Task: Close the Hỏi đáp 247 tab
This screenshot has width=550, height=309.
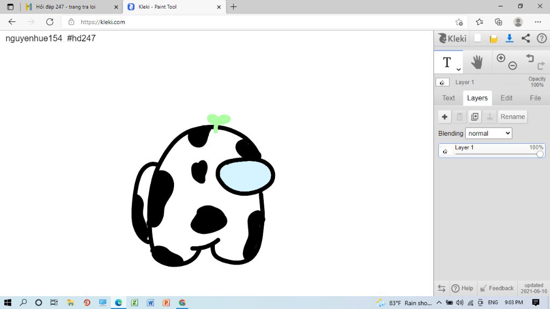Action: [x=116, y=6]
